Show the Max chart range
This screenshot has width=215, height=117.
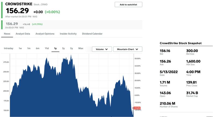[81, 48]
